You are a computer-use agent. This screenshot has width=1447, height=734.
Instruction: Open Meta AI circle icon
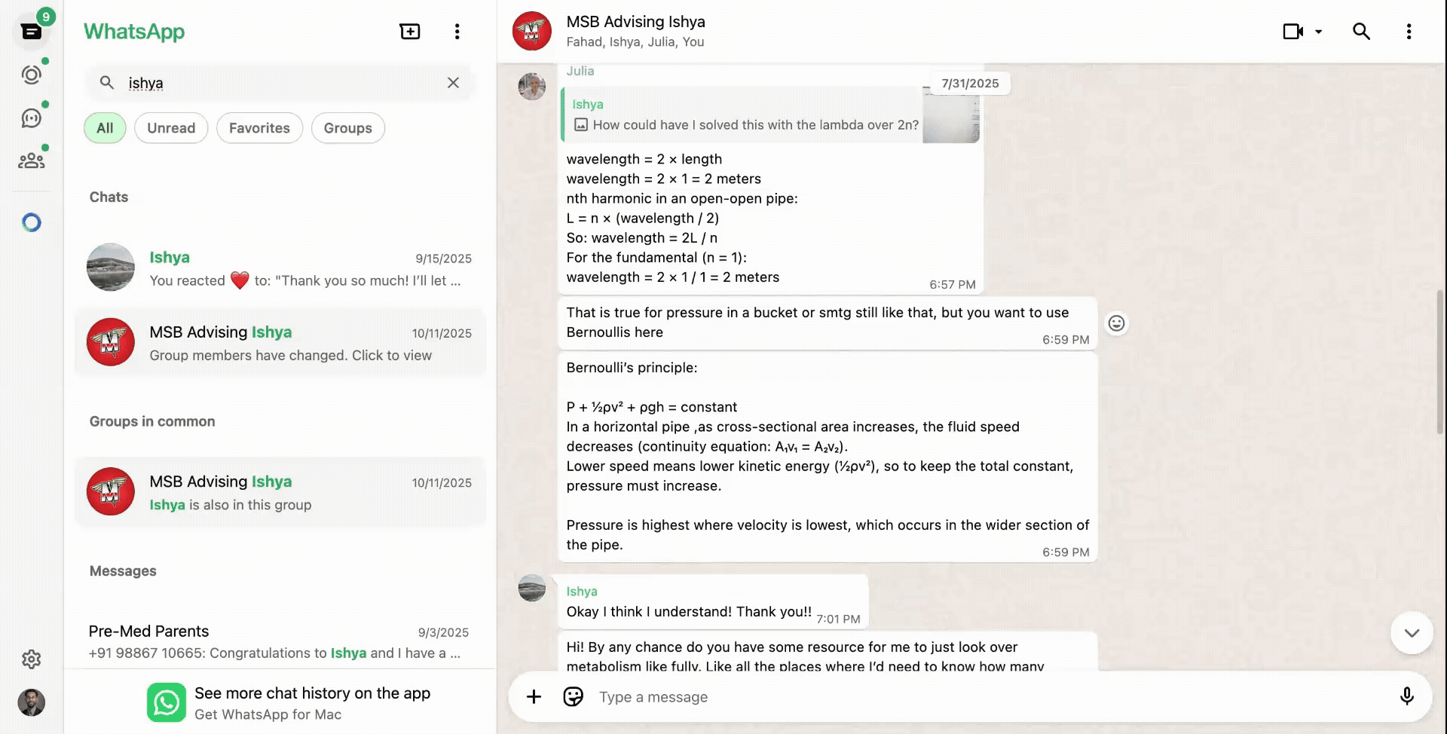tap(32, 222)
